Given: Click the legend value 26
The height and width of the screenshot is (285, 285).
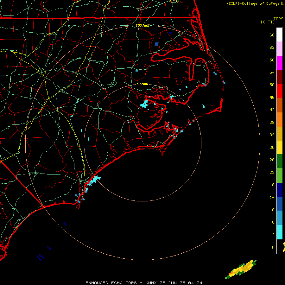Looking at the screenshot, I should [272, 160].
